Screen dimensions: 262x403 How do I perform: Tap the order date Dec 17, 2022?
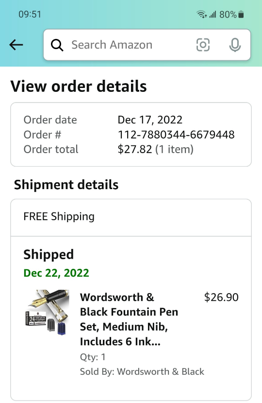[x=150, y=120]
